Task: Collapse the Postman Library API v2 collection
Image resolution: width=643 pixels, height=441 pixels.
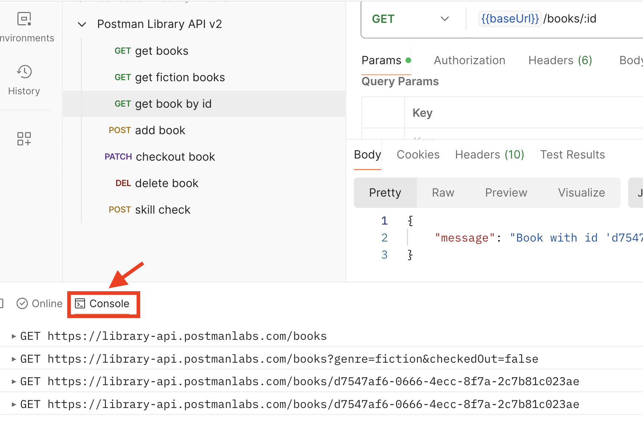Action: coord(82,24)
